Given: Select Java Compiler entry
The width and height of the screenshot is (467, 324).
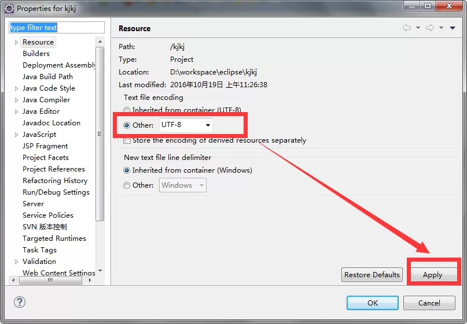Looking at the screenshot, I should (46, 100).
